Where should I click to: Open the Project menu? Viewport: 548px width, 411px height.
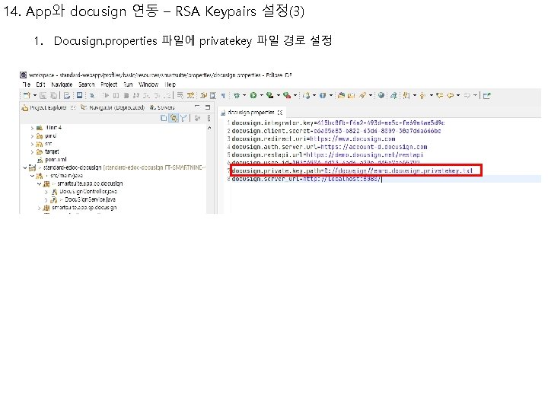(109, 84)
